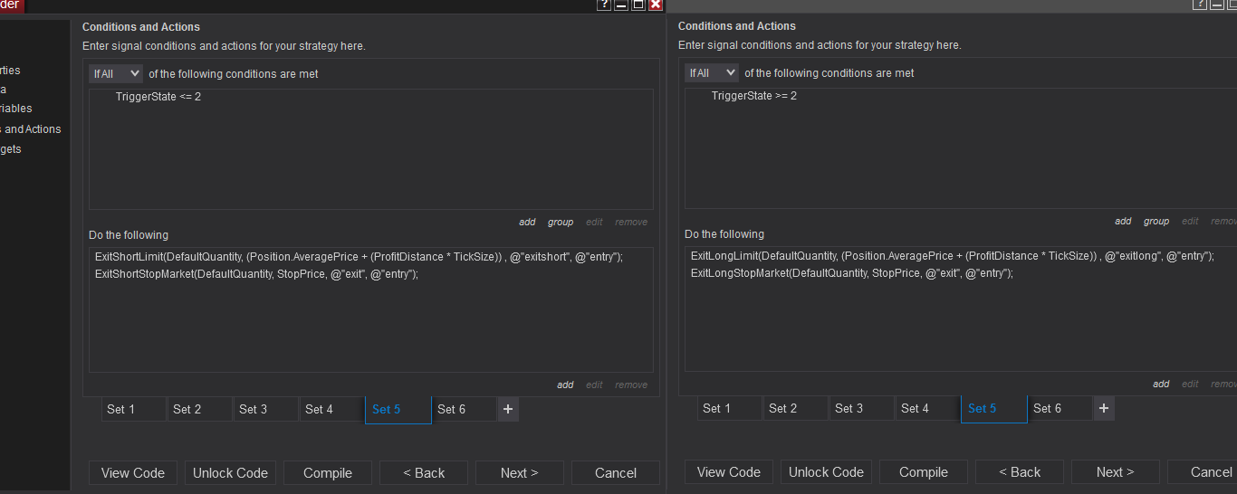Viewport: 1237px width, 494px height.
Task: Click group link under right conditions box
Action: click(x=1156, y=221)
